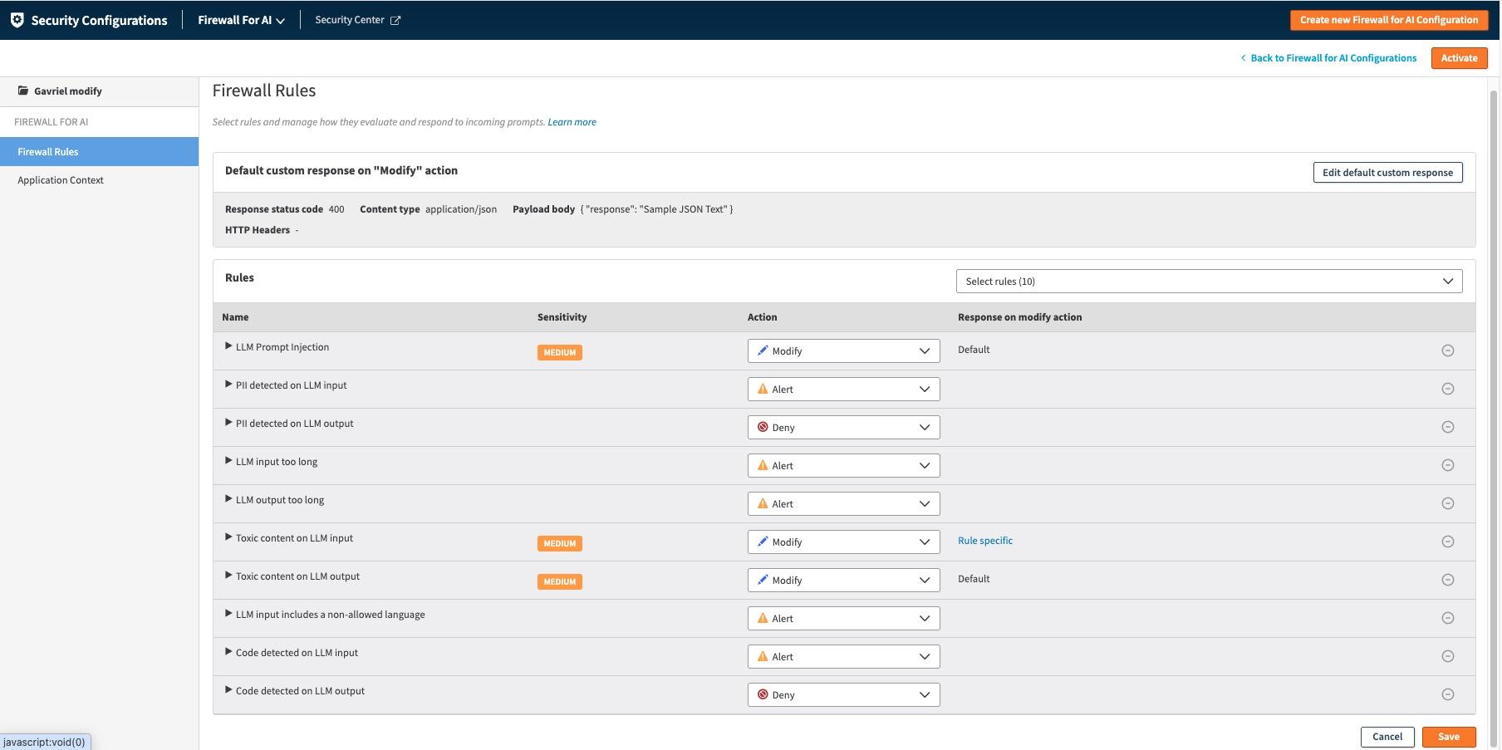Open action dropdown for Code detected on LLM output
Screen dimensions: 1502x750
pyautogui.click(x=843, y=694)
